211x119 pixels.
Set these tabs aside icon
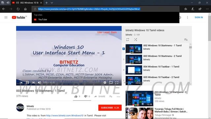tap(8, 3)
